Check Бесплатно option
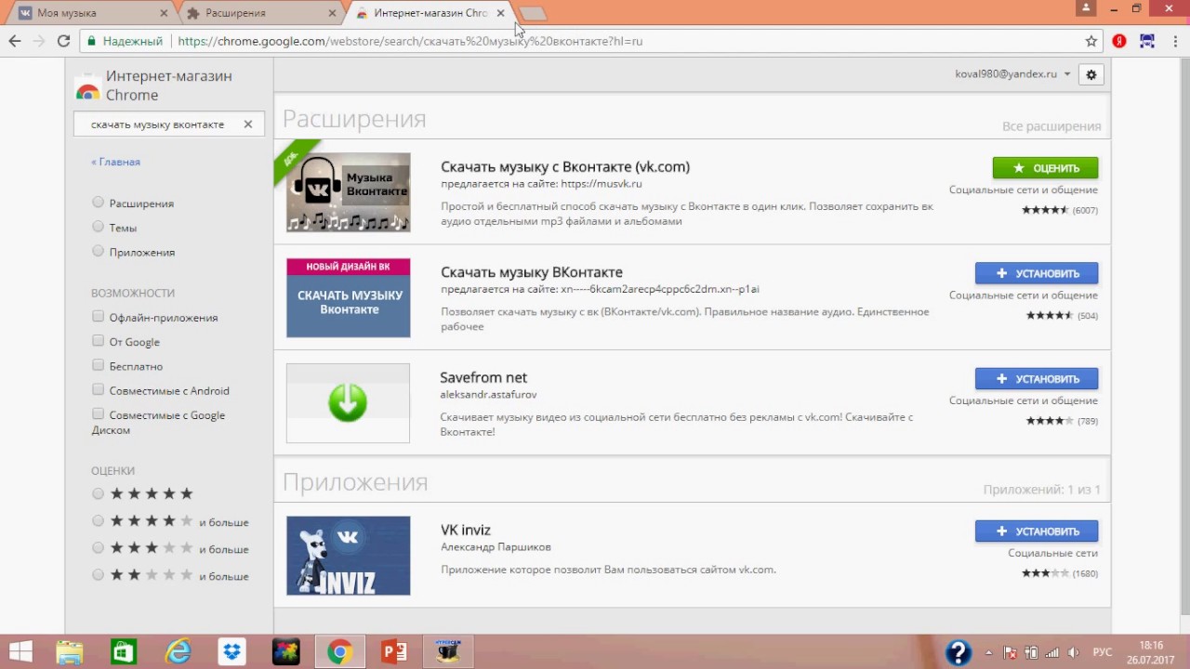Image resolution: width=1190 pixels, height=669 pixels. [x=98, y=366]
